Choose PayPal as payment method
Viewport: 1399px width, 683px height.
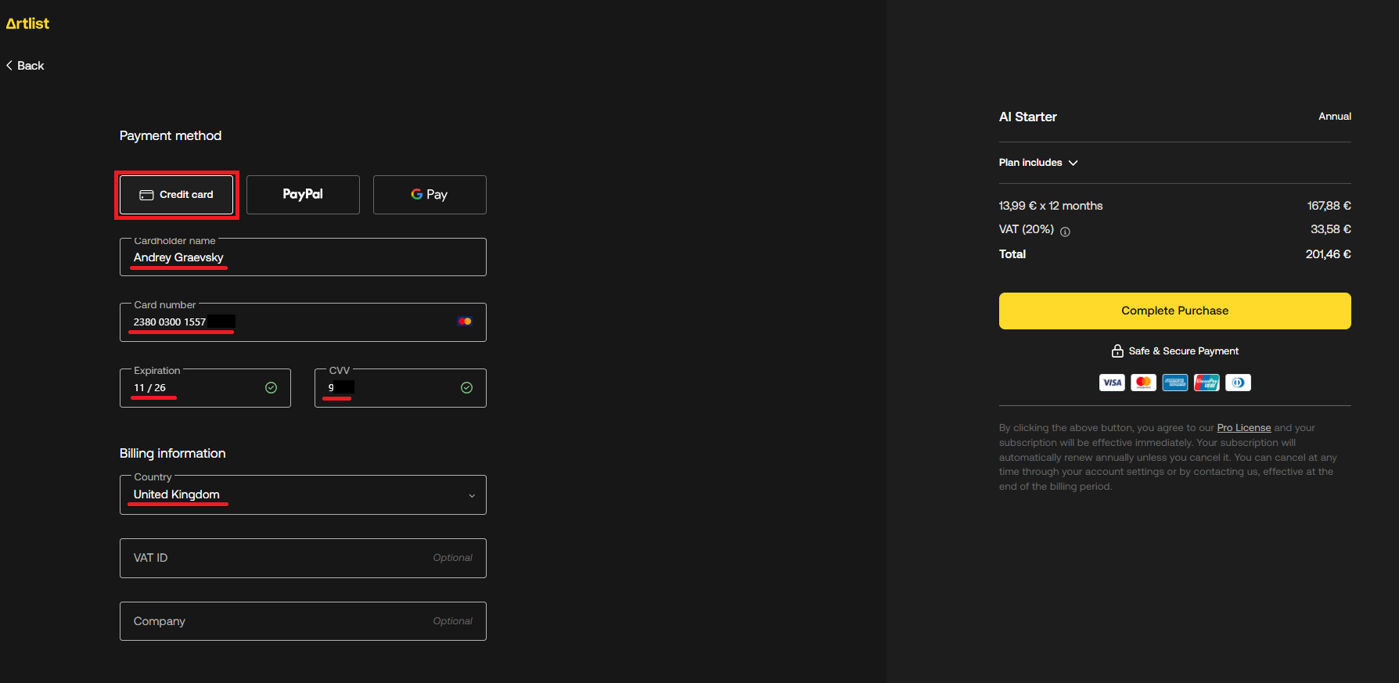(x=303, y=195)
